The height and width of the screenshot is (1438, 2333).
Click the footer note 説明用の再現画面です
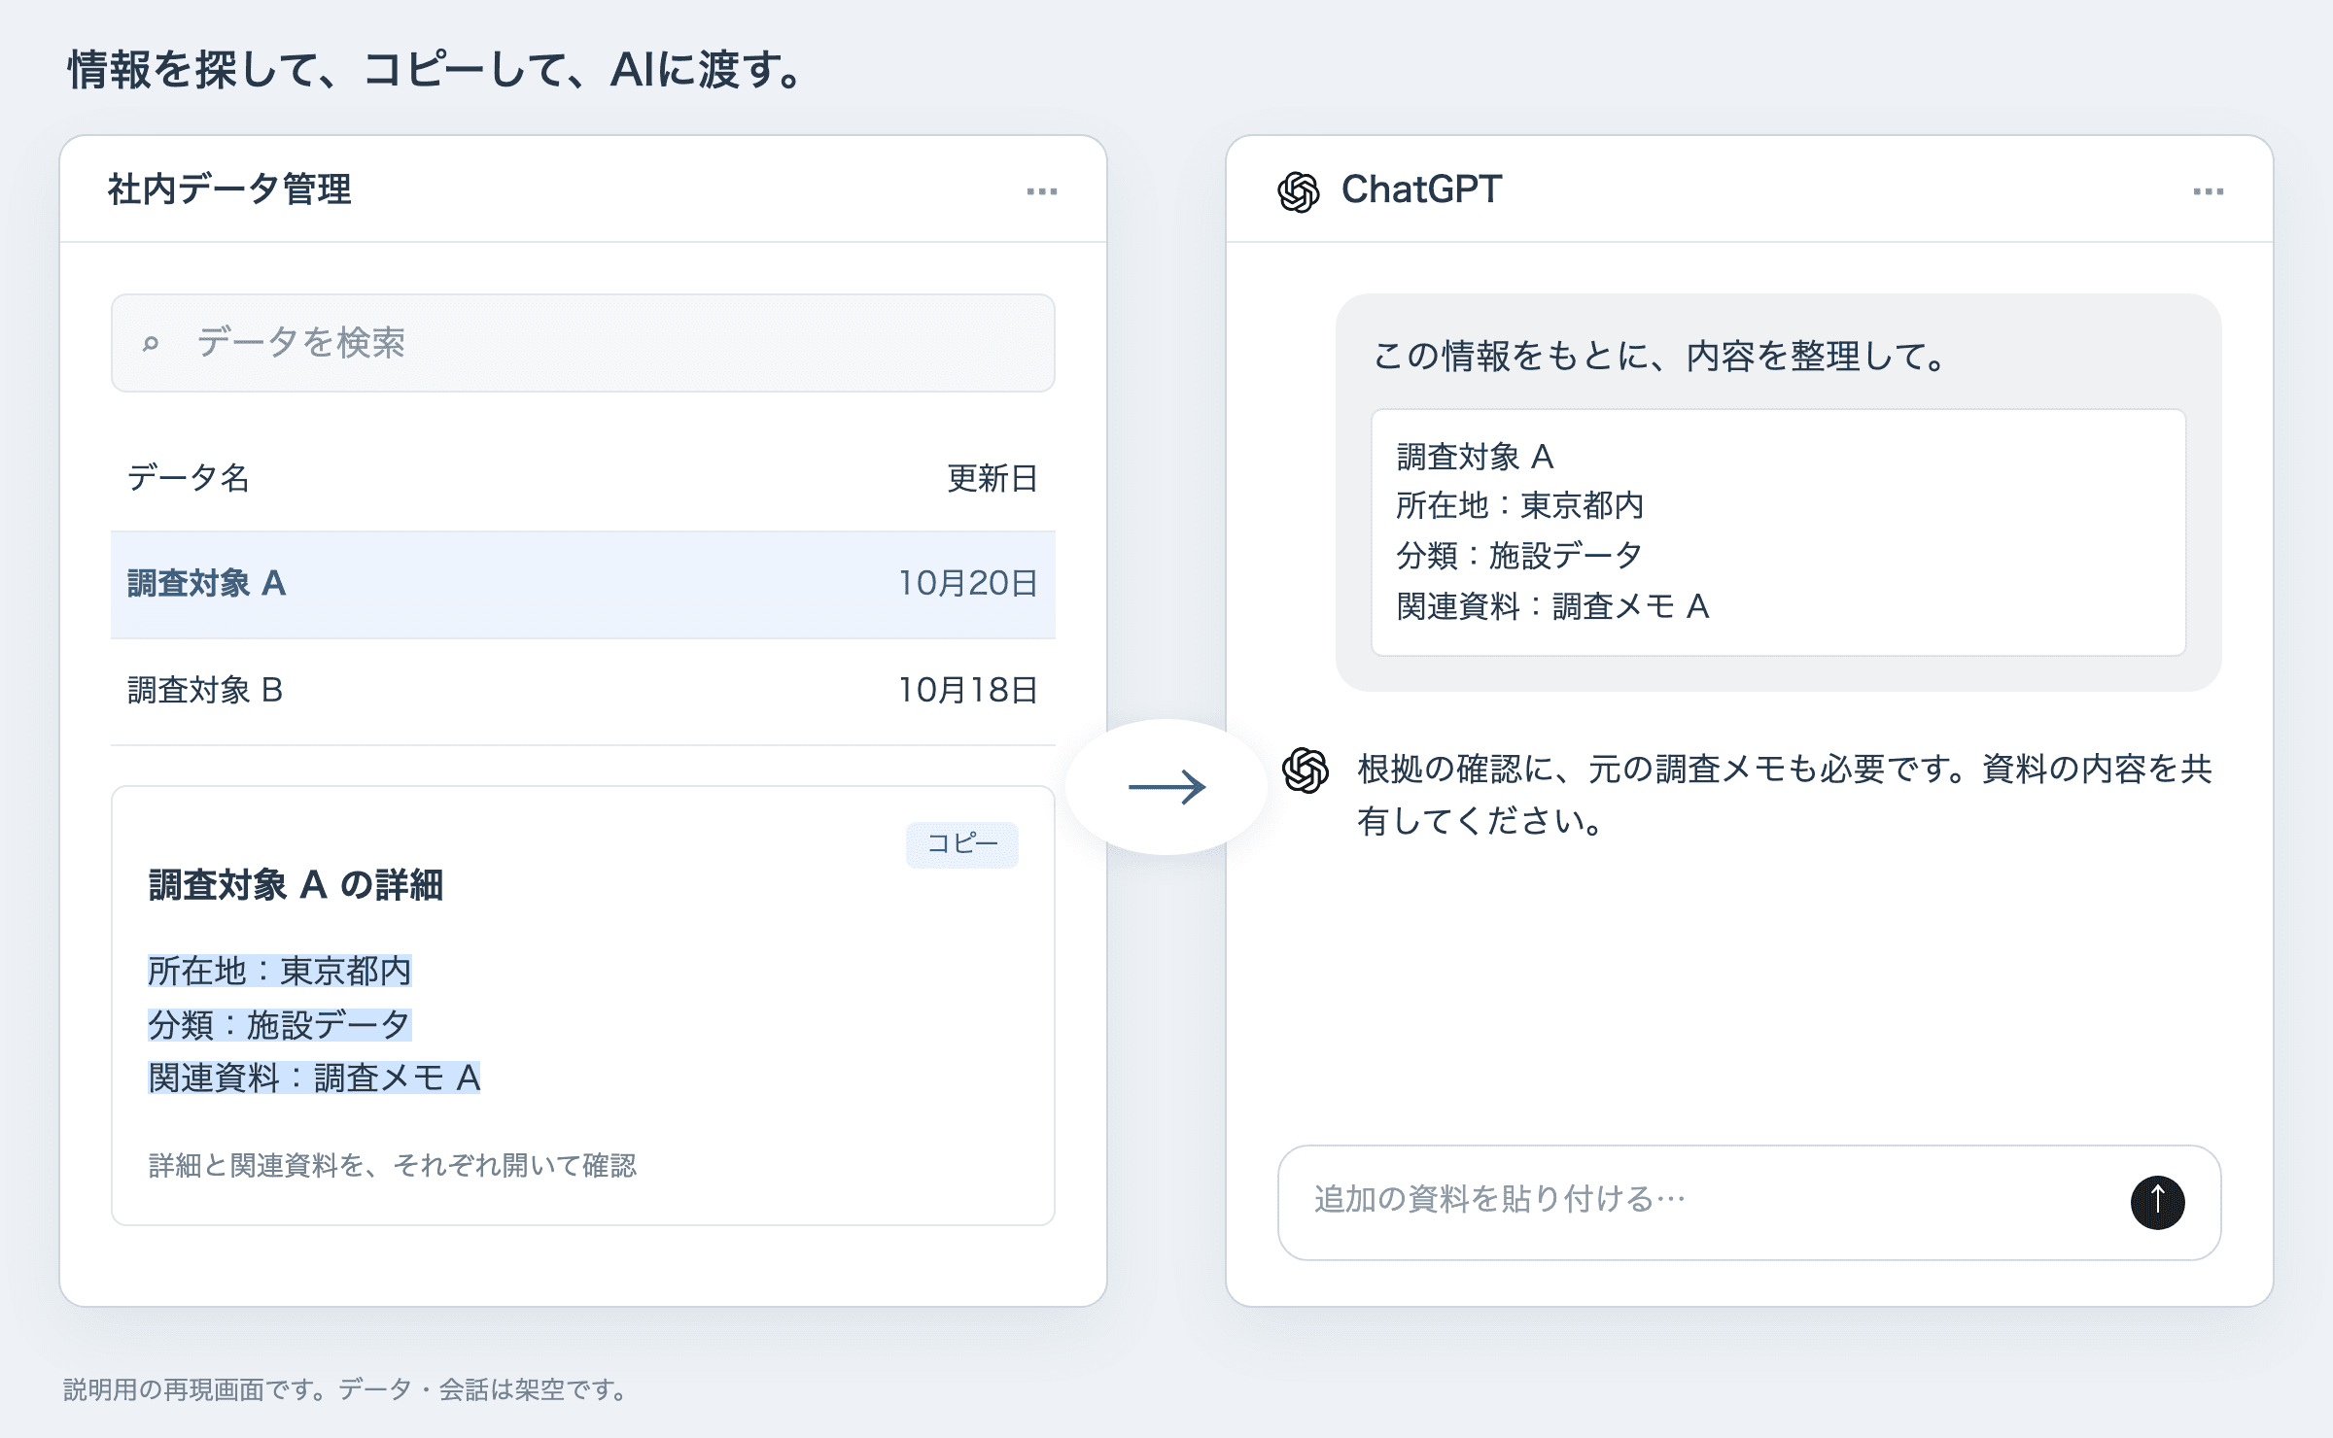tap(347, 1390)
